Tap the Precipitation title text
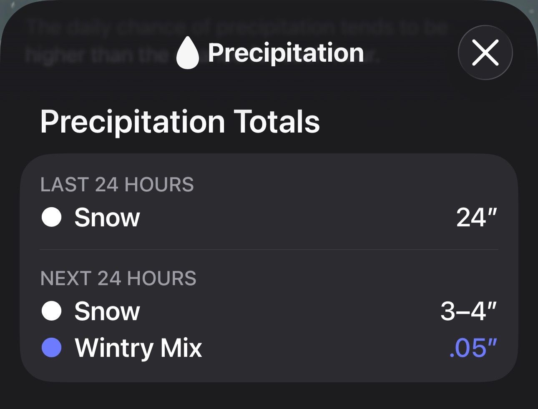This screenshot has height=409, width=538. (x=286, y=53)
